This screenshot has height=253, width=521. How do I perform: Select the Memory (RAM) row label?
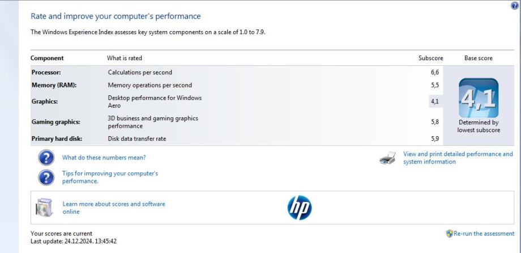53,85
